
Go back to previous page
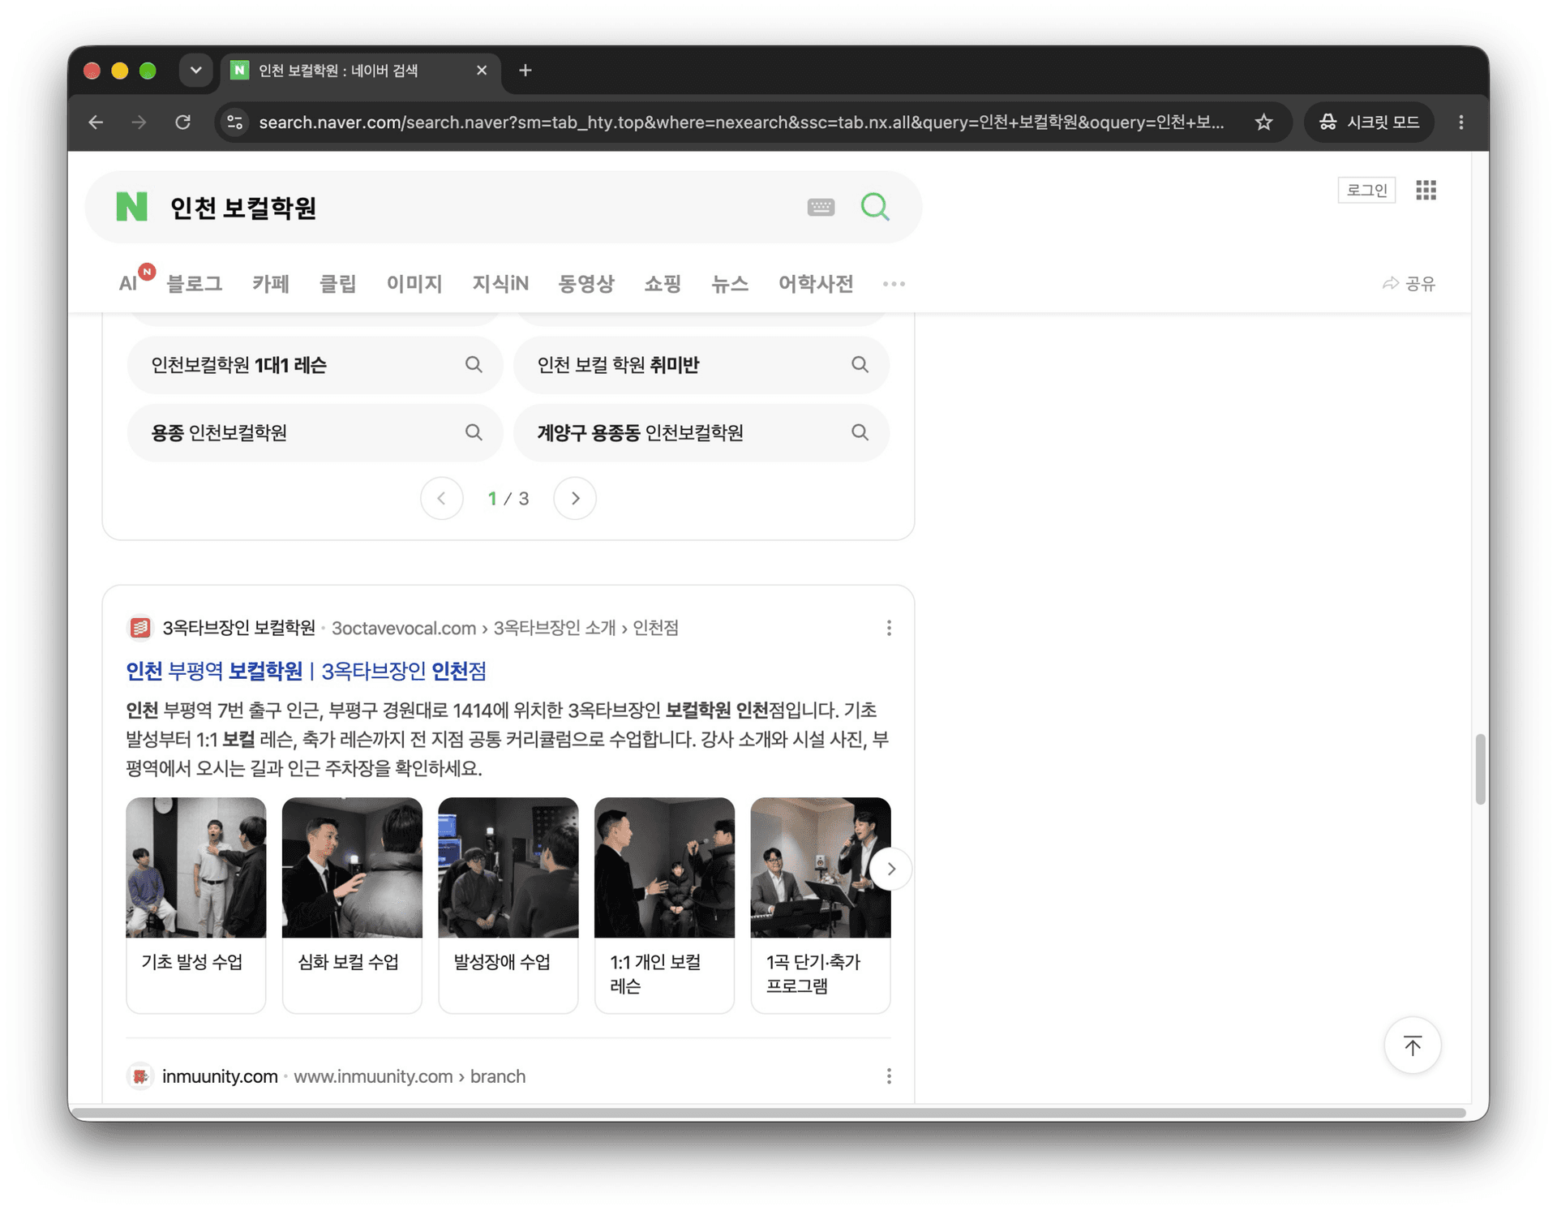click(97, 122)
